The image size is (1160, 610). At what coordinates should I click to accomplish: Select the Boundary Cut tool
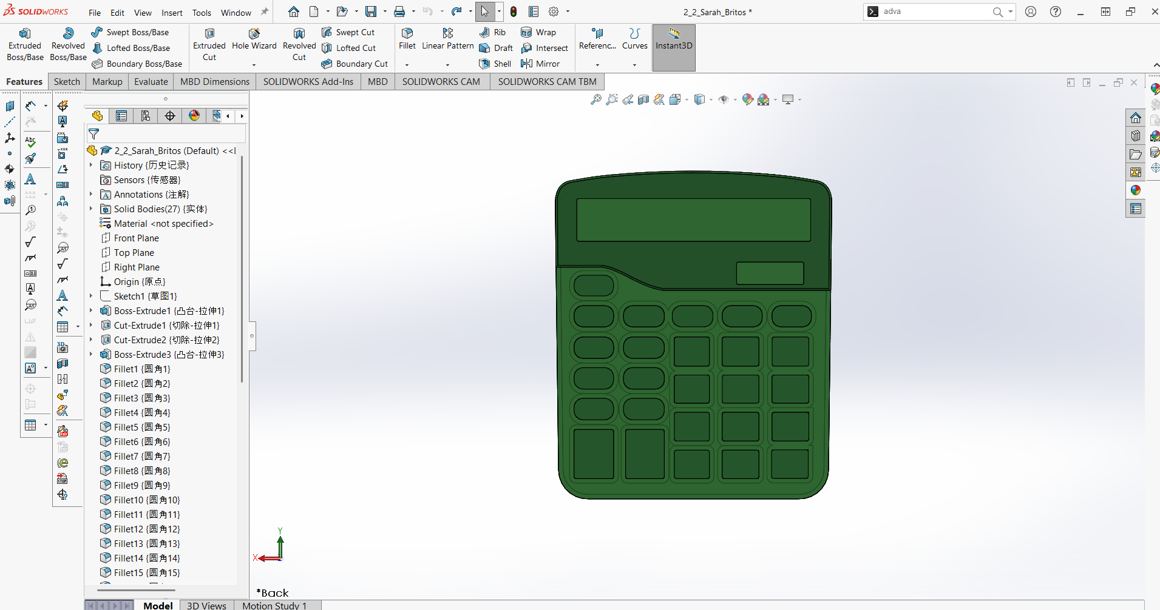pos(354,64)
